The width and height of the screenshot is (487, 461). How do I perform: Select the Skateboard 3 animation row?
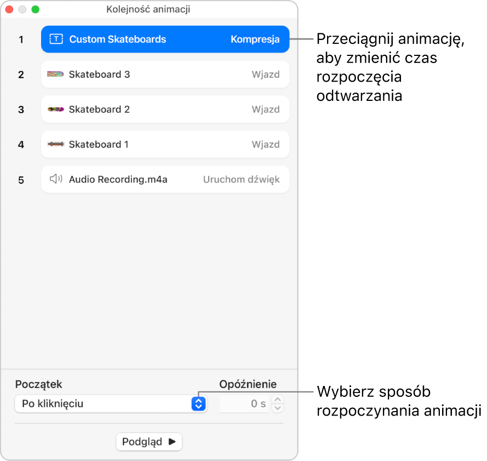(x=165, y=75)
